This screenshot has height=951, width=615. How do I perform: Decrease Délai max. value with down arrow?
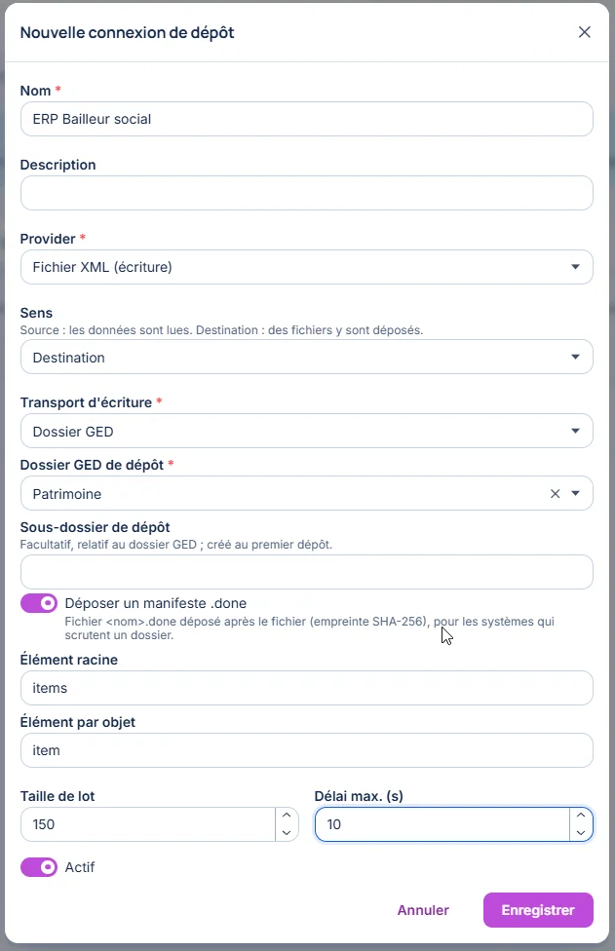(581, 833)
